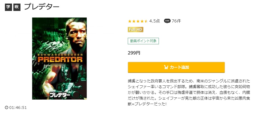Screen dimensions: 273x116
Task: Click the 299円 price label
Action: point(134,53)
